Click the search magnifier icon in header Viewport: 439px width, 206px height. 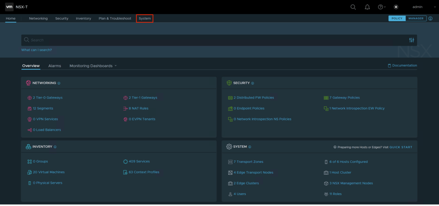(353, 7)
